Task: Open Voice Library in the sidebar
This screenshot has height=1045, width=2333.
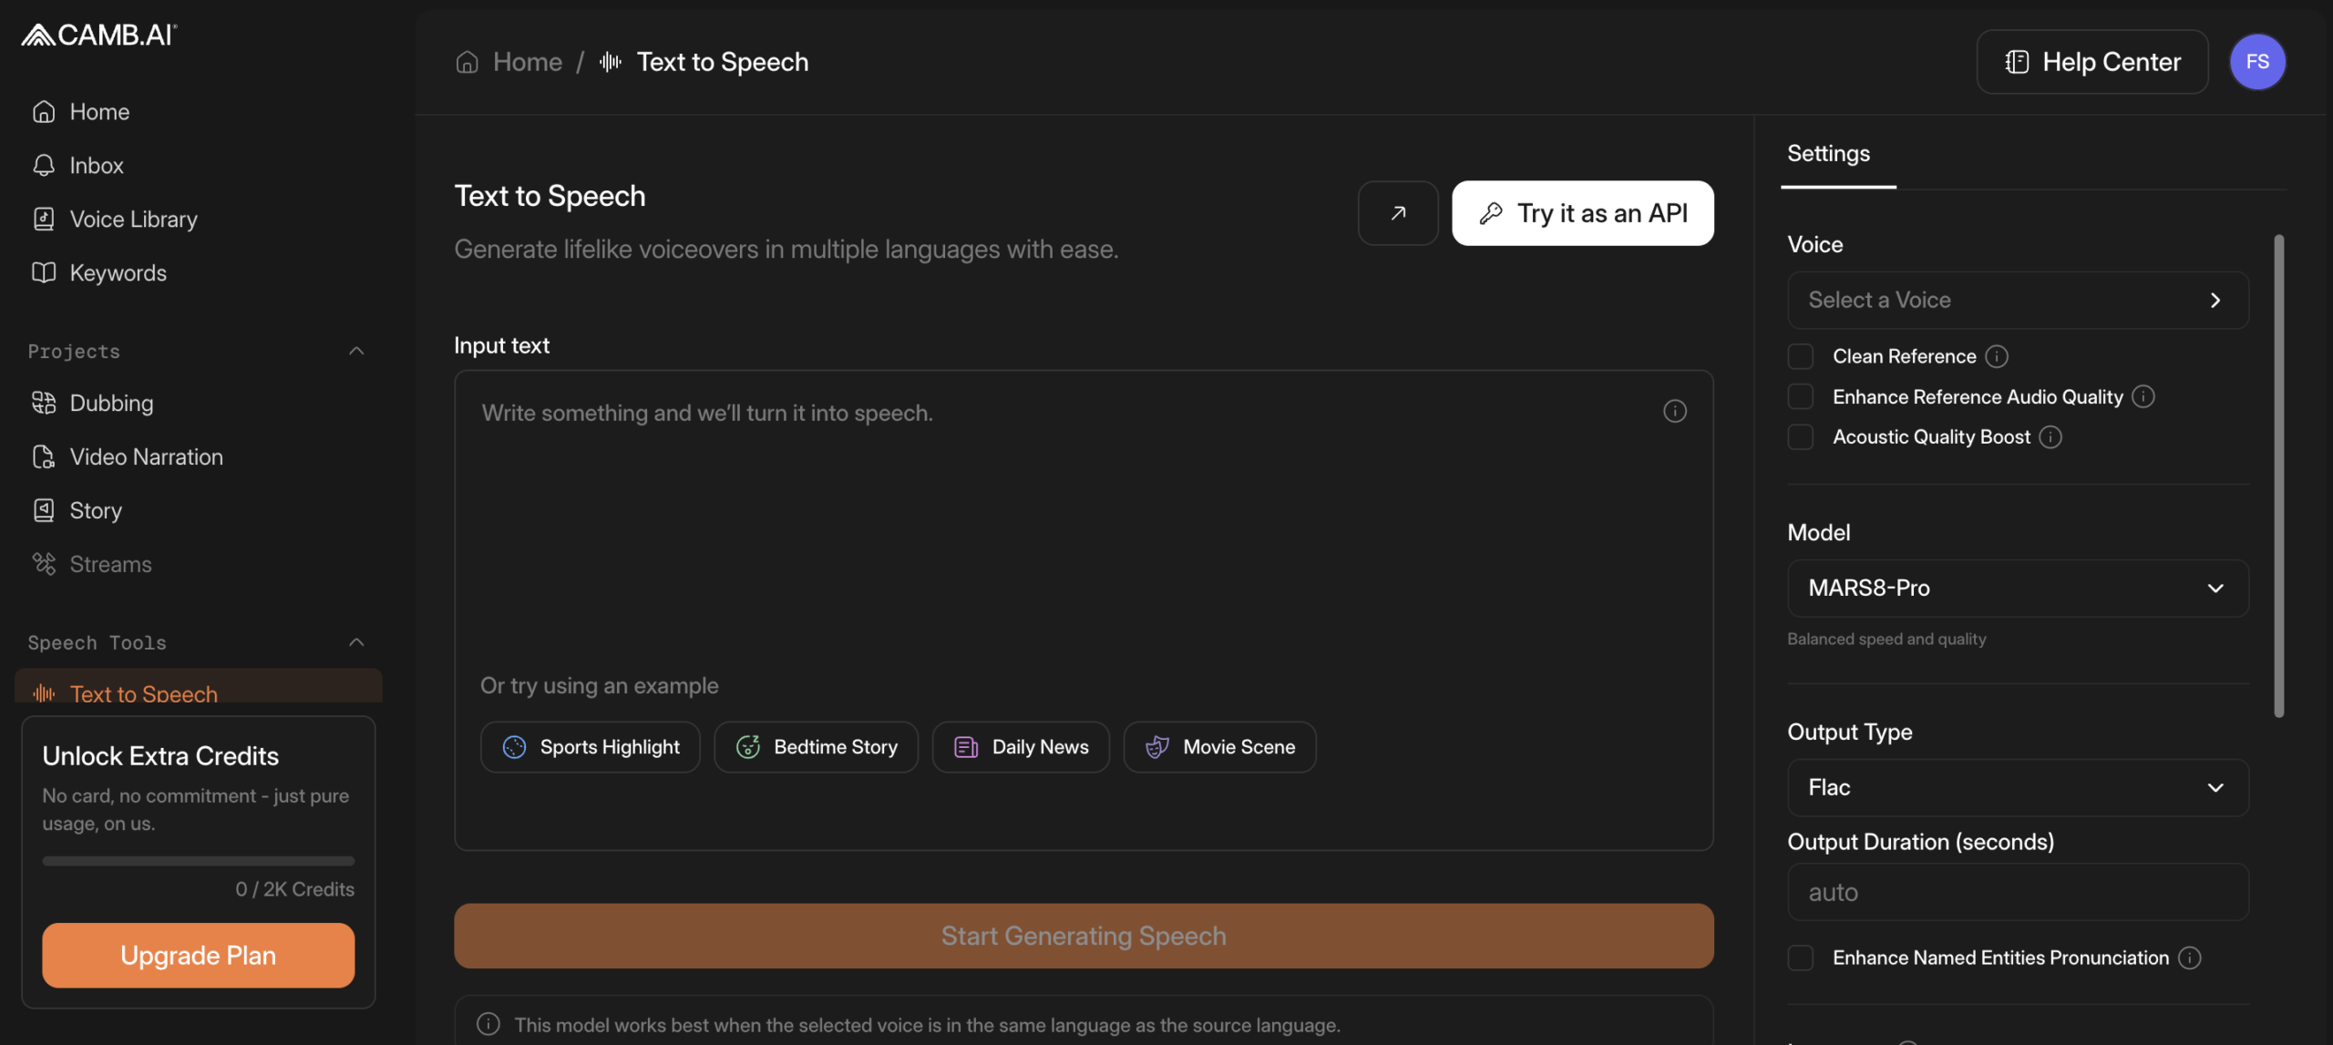Action: pos(133,220)
